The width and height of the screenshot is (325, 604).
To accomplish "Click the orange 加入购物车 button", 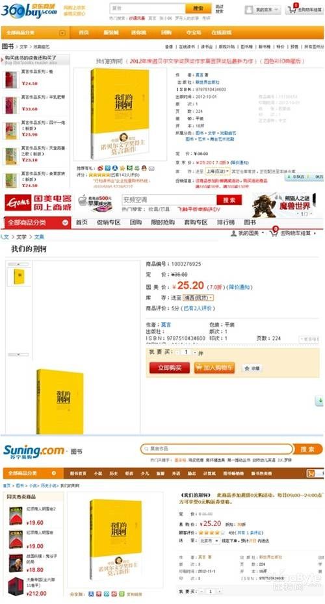I will click(x=214, y=368).
